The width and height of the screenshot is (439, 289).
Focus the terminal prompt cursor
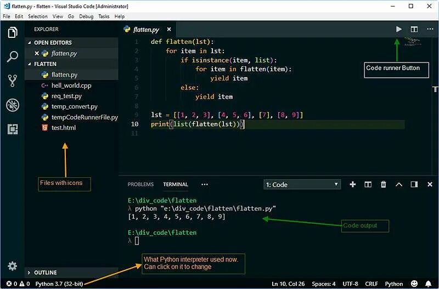point(137,241)
